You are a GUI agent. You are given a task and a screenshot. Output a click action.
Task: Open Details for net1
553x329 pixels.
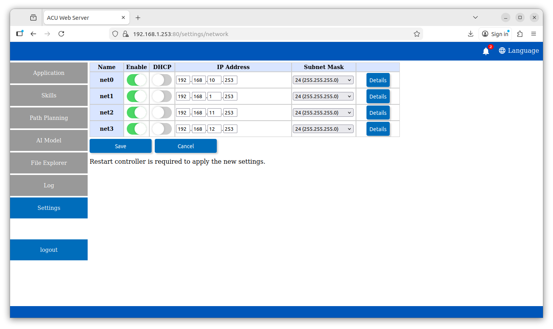click(378, 96)
